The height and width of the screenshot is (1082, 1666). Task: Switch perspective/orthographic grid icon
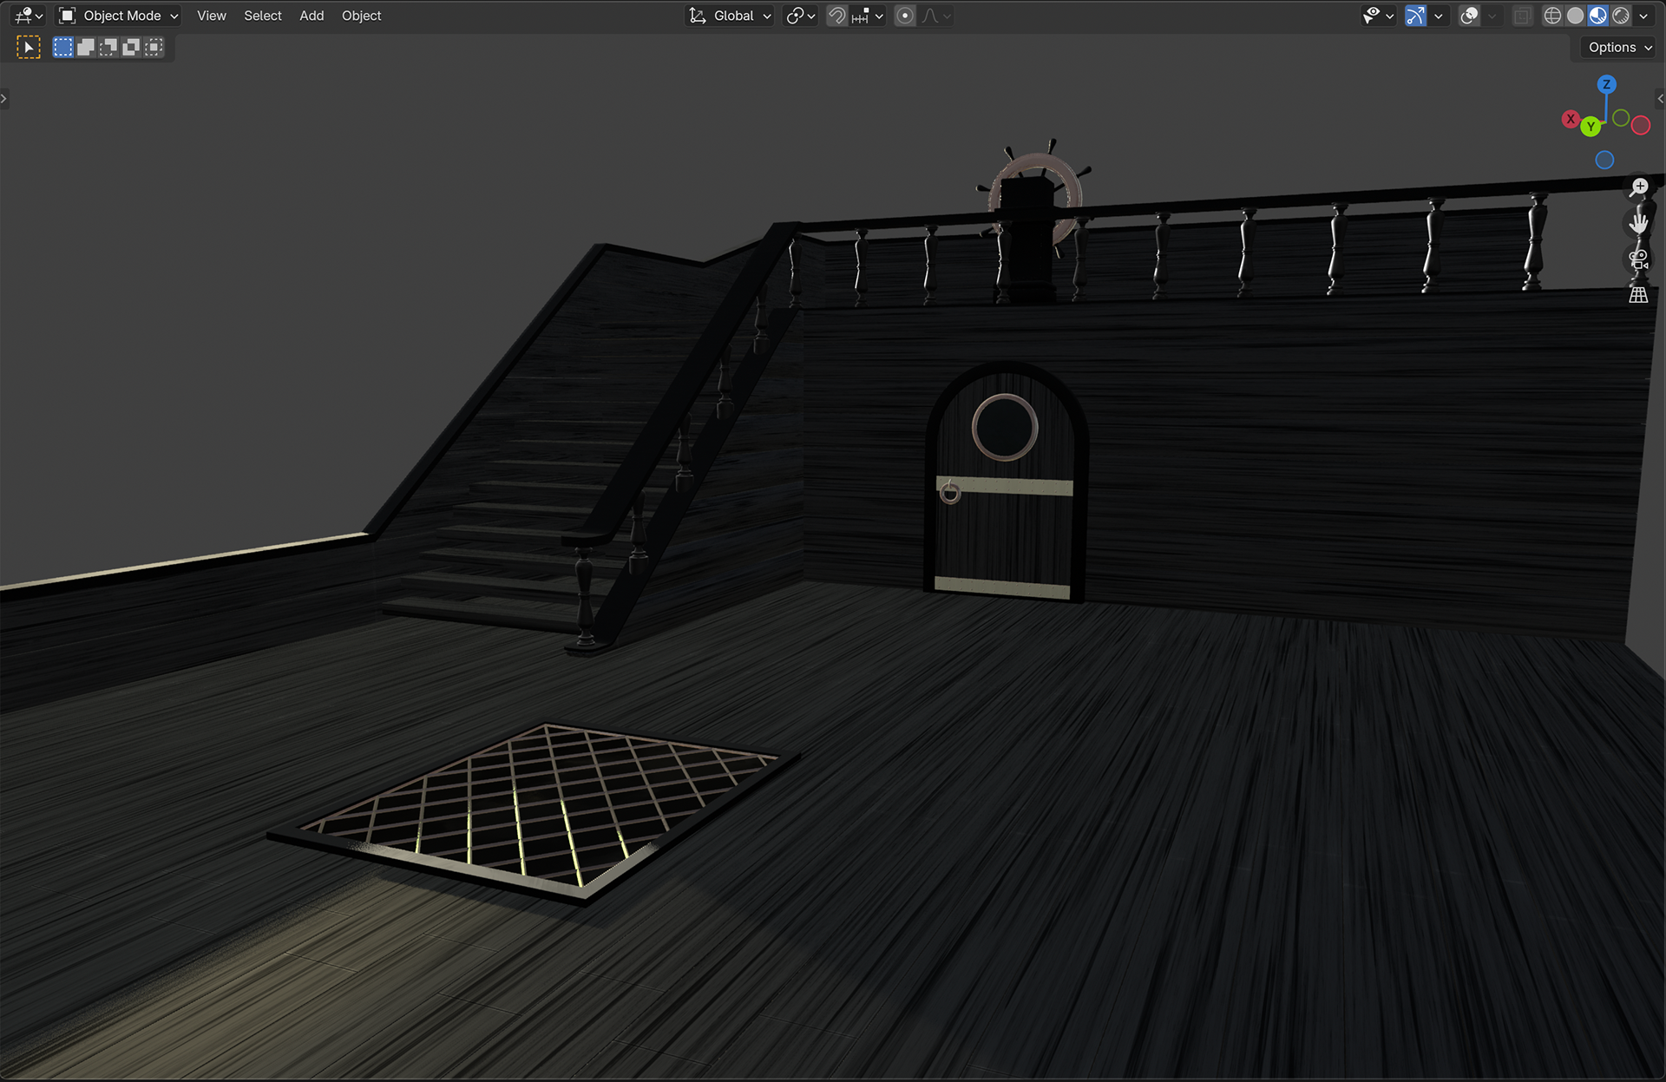point(1638,295)
